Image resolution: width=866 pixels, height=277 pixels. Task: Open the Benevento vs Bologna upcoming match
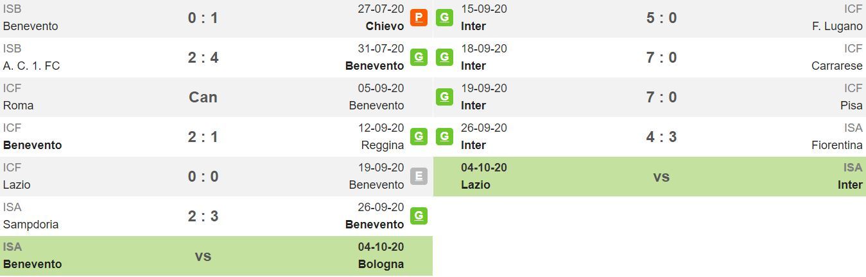point(216,256)
